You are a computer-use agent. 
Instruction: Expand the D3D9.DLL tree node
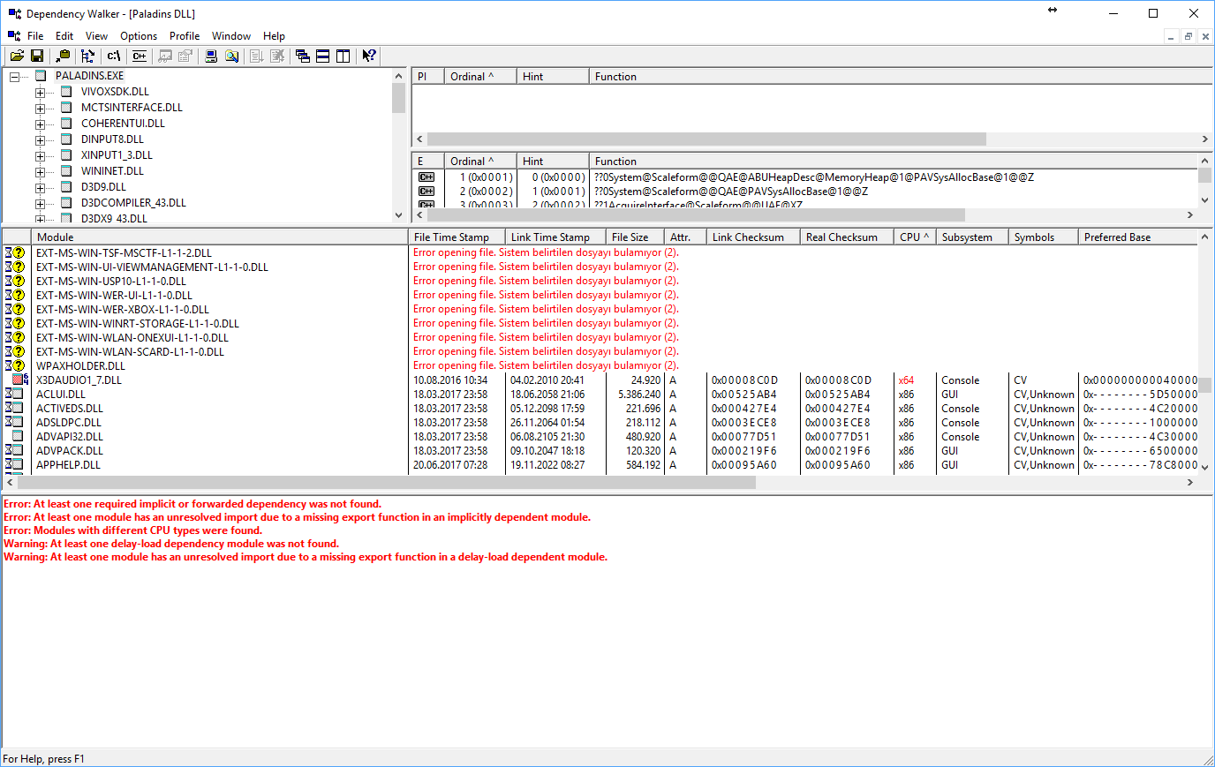click(40, 188)
